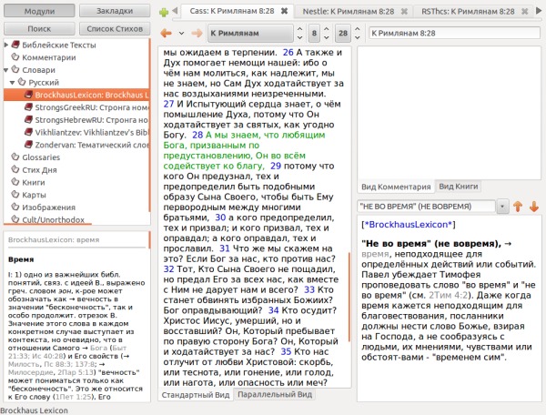Collapse the Словари tree node
Viewport: 546px width, 415px height.
[6, 70]
